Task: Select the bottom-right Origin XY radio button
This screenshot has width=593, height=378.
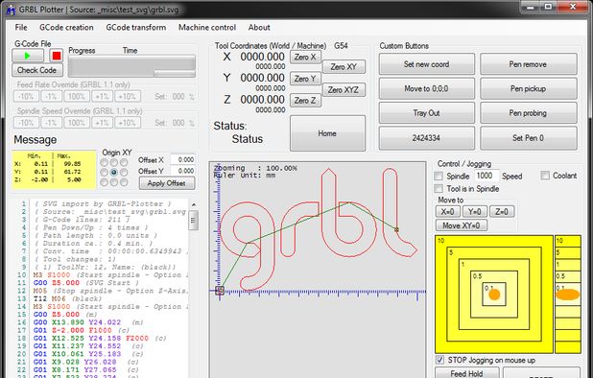Action: 124,182
